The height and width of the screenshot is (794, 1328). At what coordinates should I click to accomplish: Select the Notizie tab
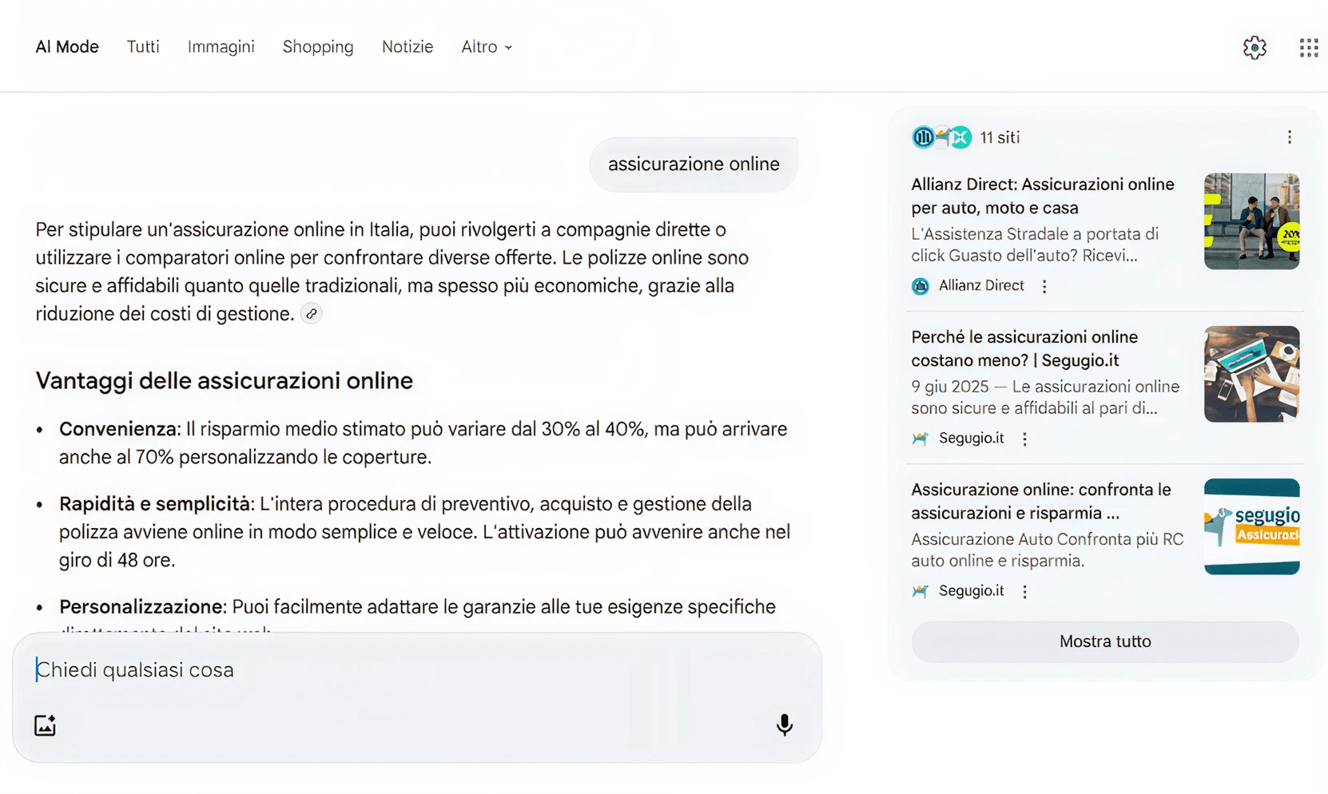[x=408, y=47]
